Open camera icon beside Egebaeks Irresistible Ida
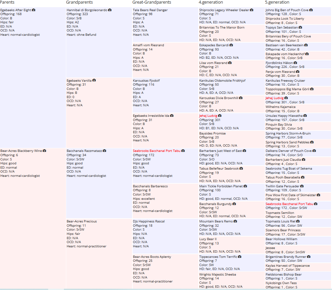The height and width of the screenshot is (290, 332). (x=172, y=115)
